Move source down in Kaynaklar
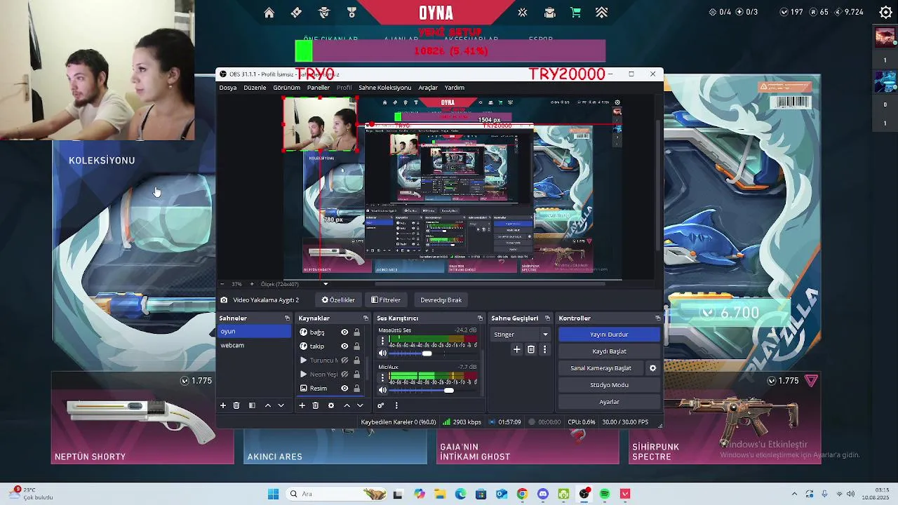898x505 pixels. (360, 405)
